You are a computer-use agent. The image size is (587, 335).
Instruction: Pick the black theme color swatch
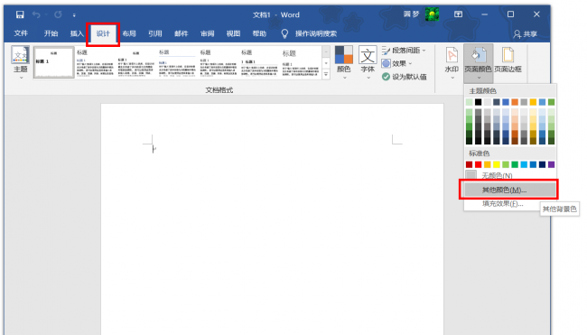478,102
